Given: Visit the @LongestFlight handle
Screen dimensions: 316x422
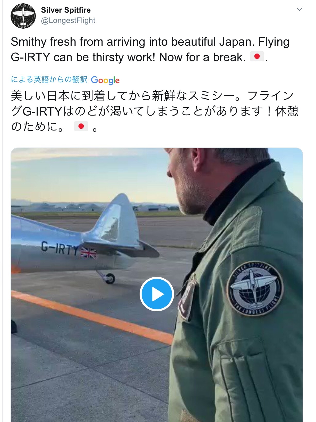Looking at the screenshot, I should click(x=68, y=20).
